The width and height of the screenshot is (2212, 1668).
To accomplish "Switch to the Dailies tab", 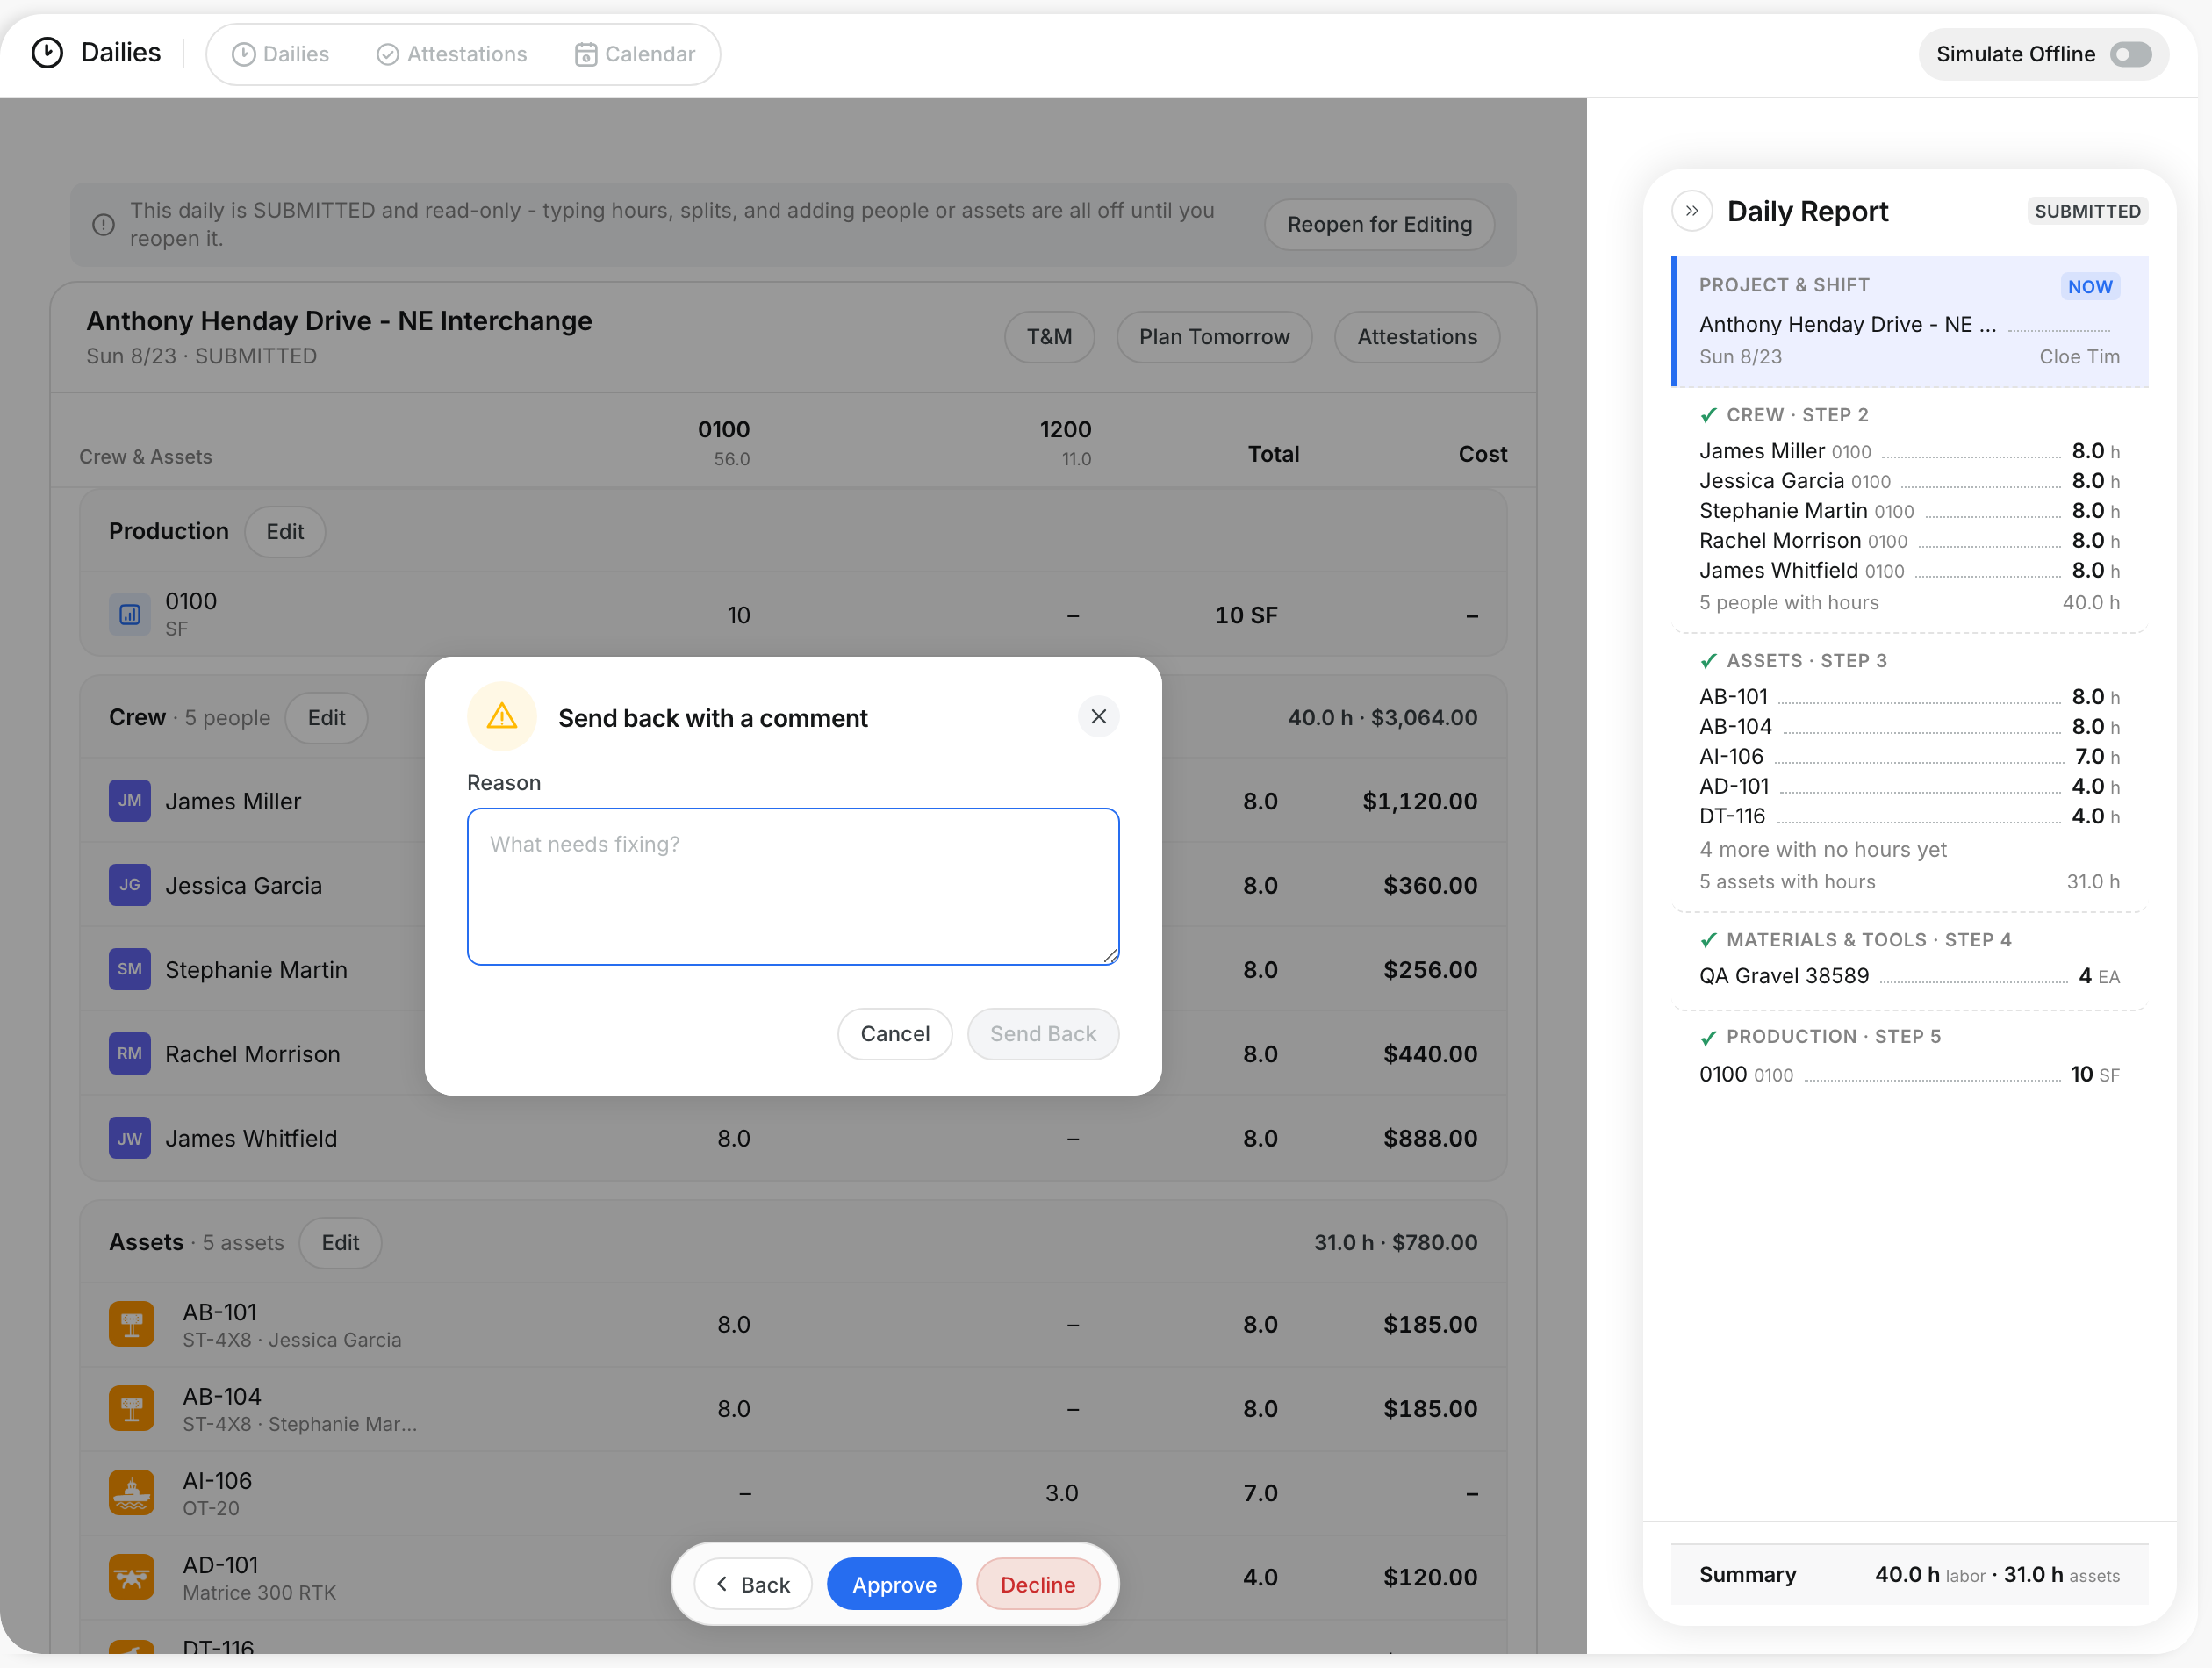I will point(280,54).
